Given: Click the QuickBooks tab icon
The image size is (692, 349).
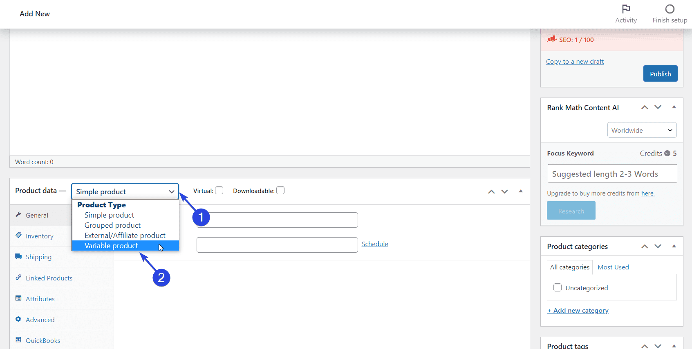Looking at the screenshot, I should coord(18,340).
